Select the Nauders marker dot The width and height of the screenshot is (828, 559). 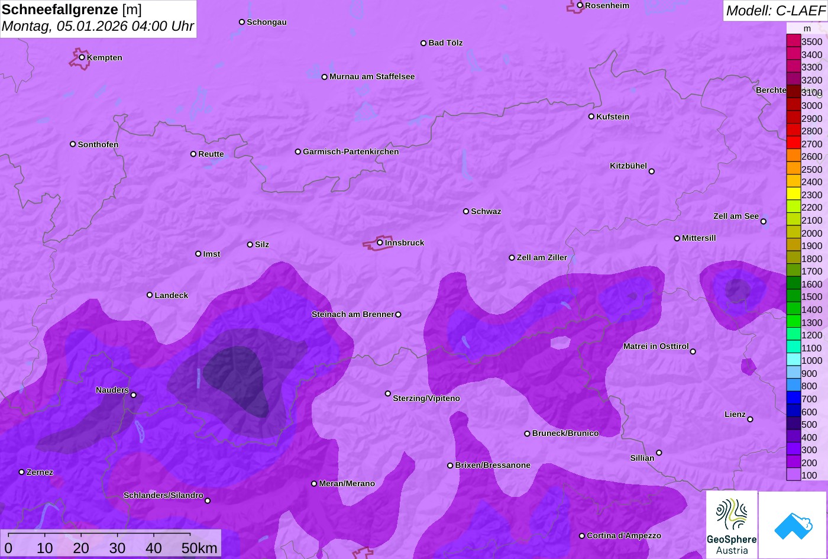click(134, 395)
